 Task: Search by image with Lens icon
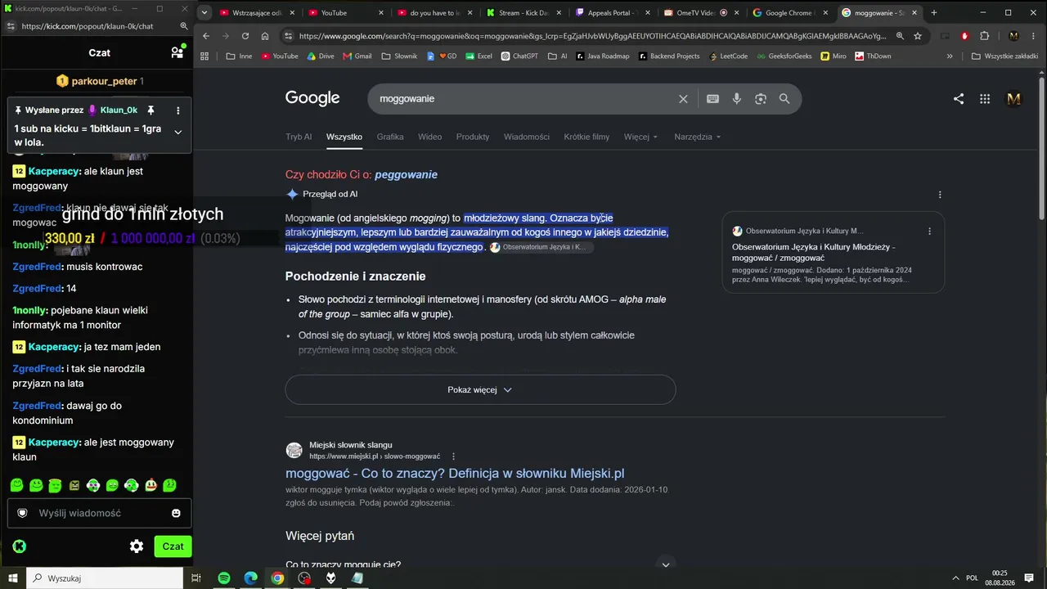pos(761,99)
